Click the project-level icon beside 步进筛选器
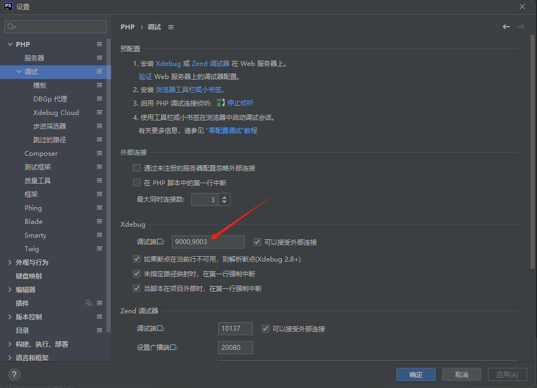Image resolution: width=537 pixels, height=388 pixels. click(99, 126)
